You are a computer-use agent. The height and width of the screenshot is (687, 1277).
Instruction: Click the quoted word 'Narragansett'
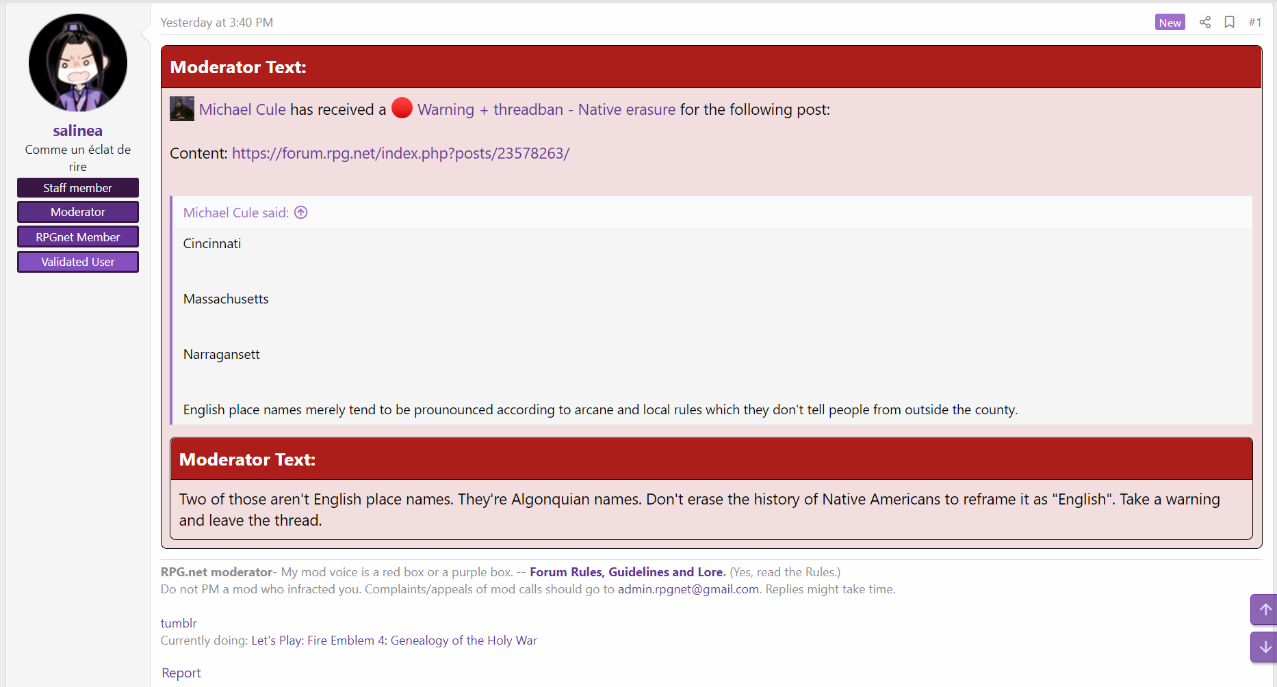pyautogui.click(x=222, y=354)
